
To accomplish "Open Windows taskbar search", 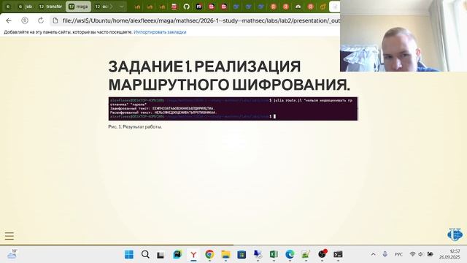I will (145, 254).
